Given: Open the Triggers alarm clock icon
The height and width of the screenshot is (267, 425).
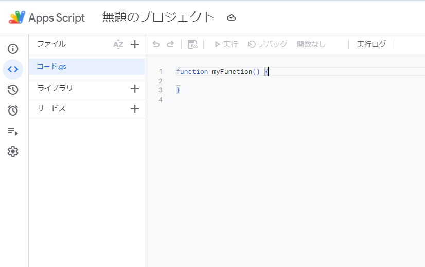Looking at the screenshot, I should [13, 110].
